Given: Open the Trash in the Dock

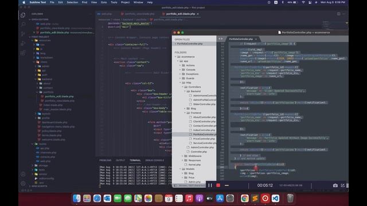Looking at the screenshot, I should point(290,199).
